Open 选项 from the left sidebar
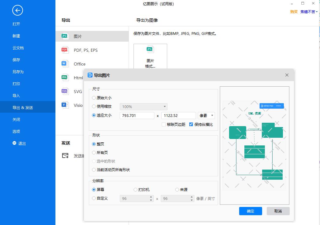This screenshot has width=320, height=225. [16, 131]
